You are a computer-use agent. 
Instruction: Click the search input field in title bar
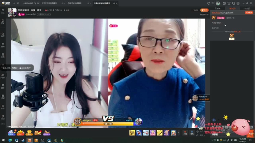[28, 3]
